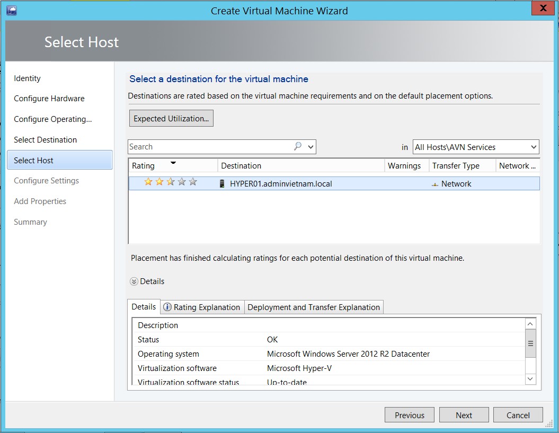This screenshot has width=559, height=433.
Task: Switch to the Rating Explanation tab
Action: point(202,307)
